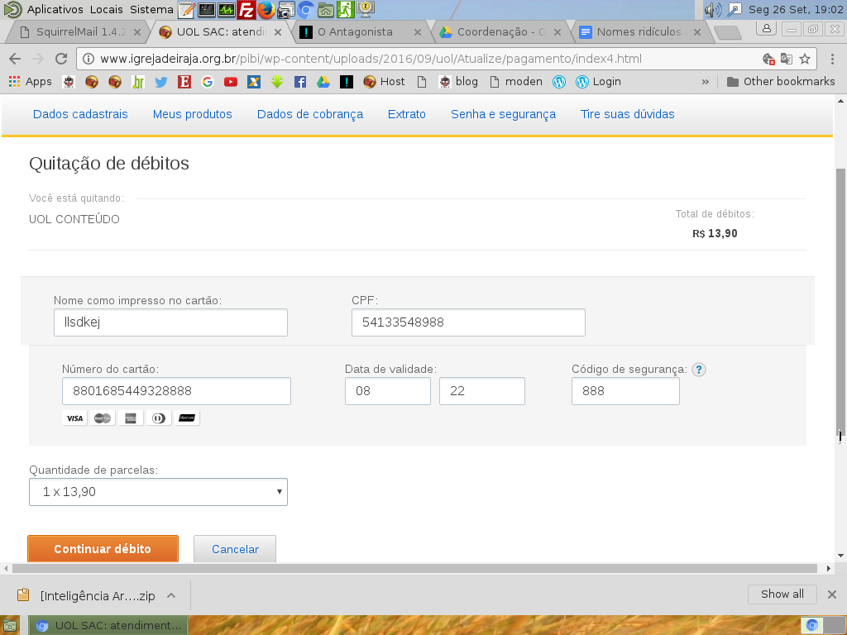Launch the text editor from the top panel
The height and width of the screenshot is (635, 847).
tap(187, 9)
